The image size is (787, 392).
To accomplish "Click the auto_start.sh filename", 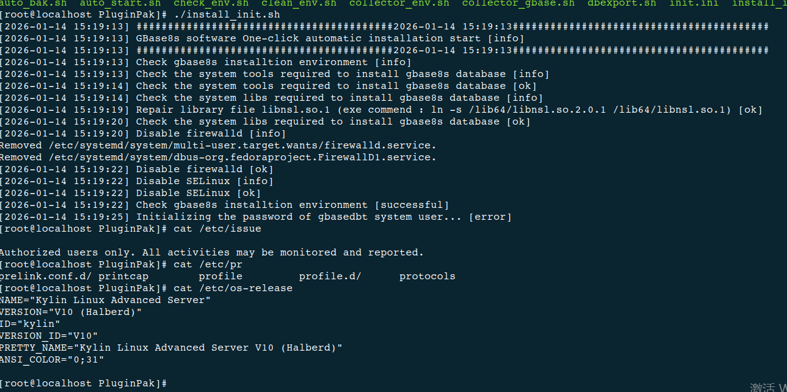I will point(120,3).
